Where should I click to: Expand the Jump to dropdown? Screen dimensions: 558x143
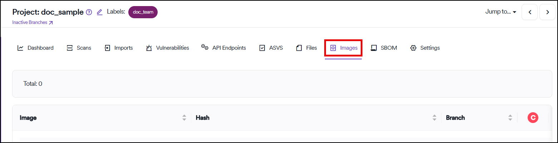click(501, 12)
